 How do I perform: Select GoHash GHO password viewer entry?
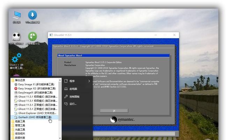pos(35,117)
